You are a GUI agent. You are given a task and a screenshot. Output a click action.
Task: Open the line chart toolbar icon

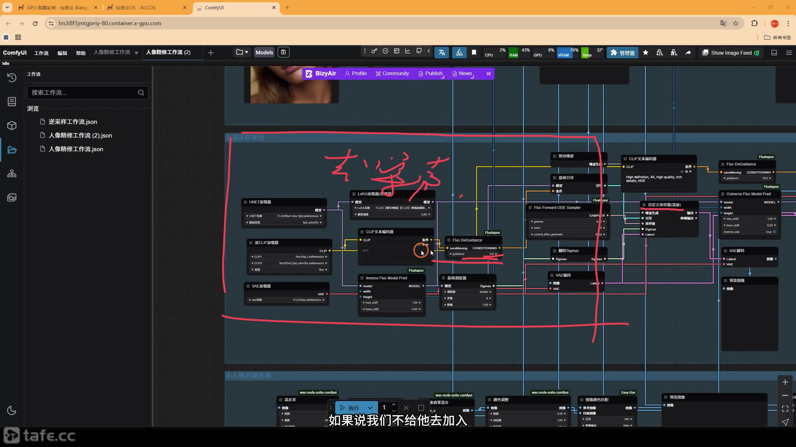(x=408, y=51)
